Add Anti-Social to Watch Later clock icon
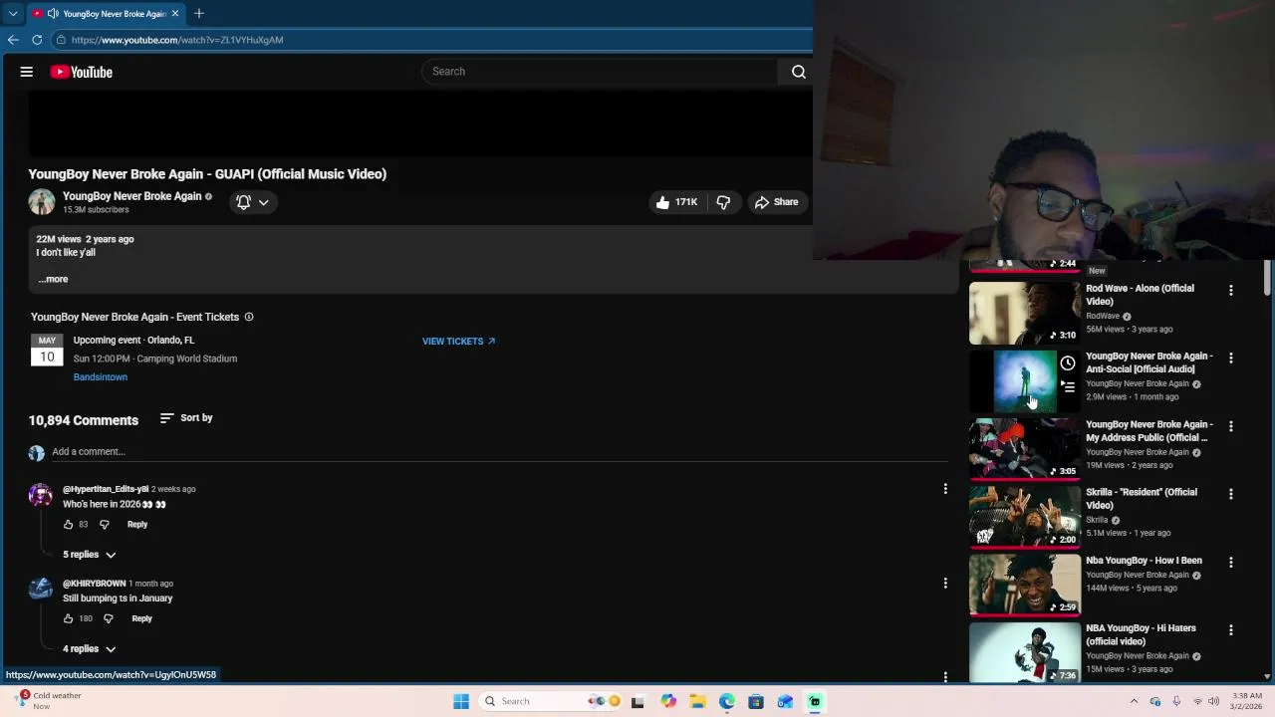Viewport: 1275px width, 717px height. (1068, 363)
